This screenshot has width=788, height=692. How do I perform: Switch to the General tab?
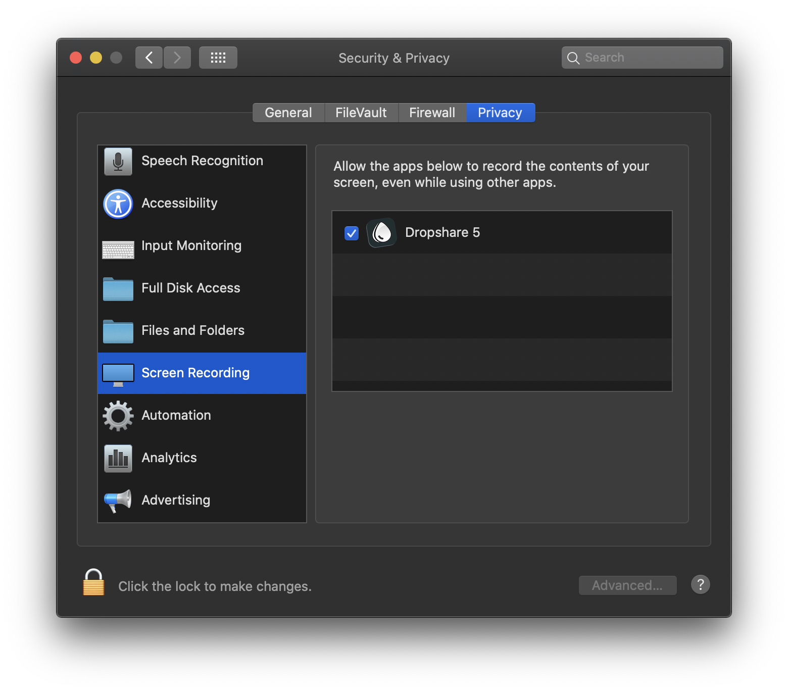[288, 112]
